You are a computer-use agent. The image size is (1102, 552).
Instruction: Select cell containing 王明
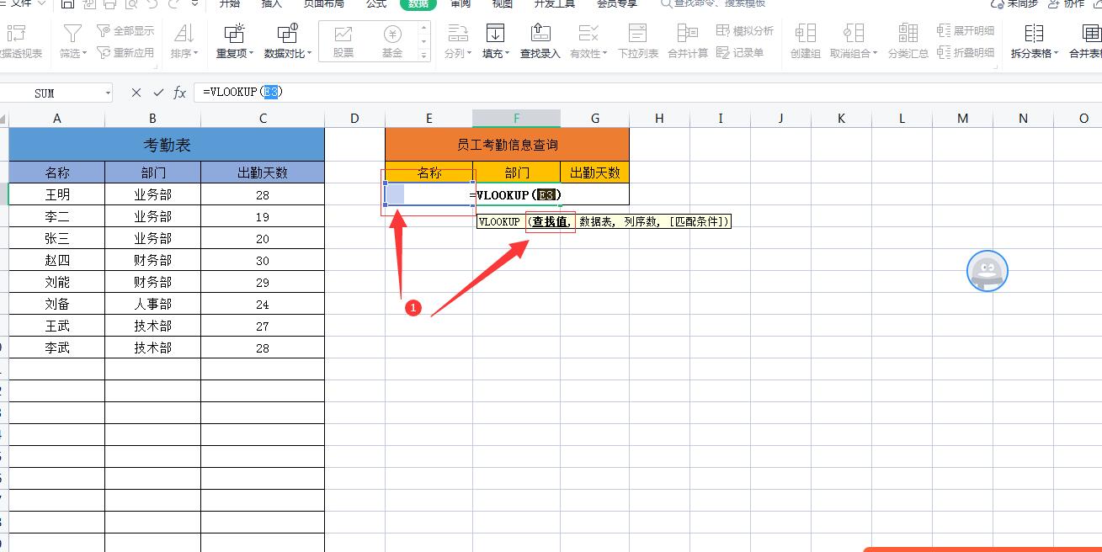tap(57, 194)
